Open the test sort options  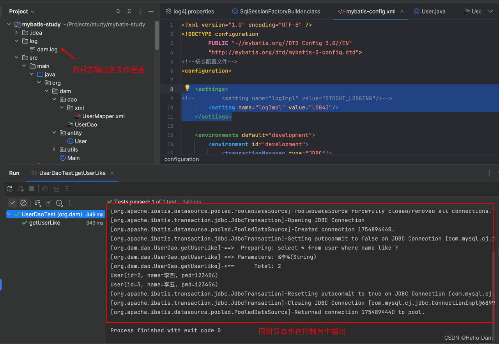(37, 203)
